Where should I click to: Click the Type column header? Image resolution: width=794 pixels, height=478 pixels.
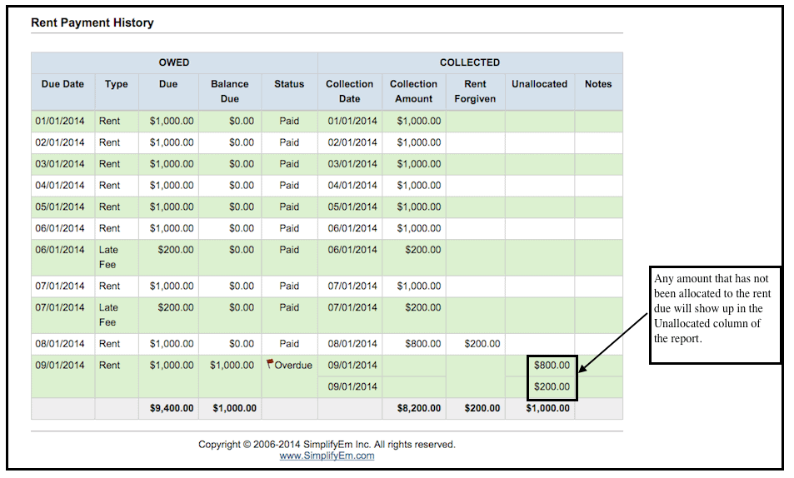(116, 84)
